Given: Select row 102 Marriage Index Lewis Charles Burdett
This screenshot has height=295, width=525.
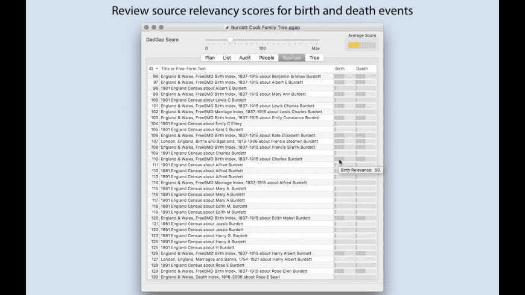Looking at the screenshot, I should pos(262,111).
